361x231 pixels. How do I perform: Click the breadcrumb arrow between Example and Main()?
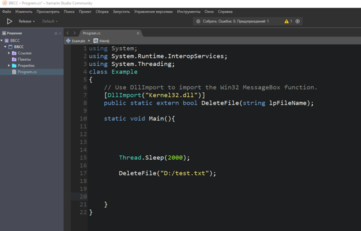[x=89, y=41]
